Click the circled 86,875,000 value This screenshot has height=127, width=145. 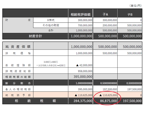(108, 101)
